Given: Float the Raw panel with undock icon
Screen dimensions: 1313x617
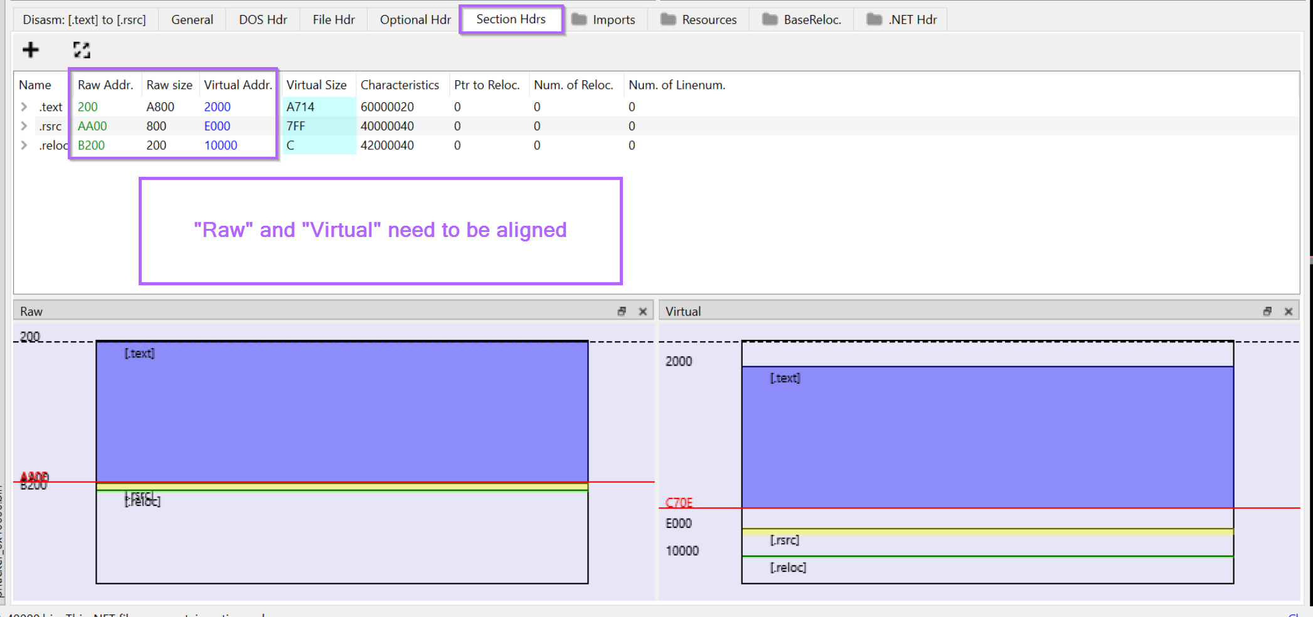Looking at the screenshot, I should 622,311.
